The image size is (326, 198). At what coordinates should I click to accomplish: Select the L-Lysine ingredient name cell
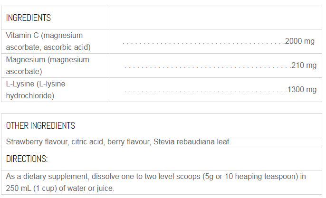(x=36, y=89)
